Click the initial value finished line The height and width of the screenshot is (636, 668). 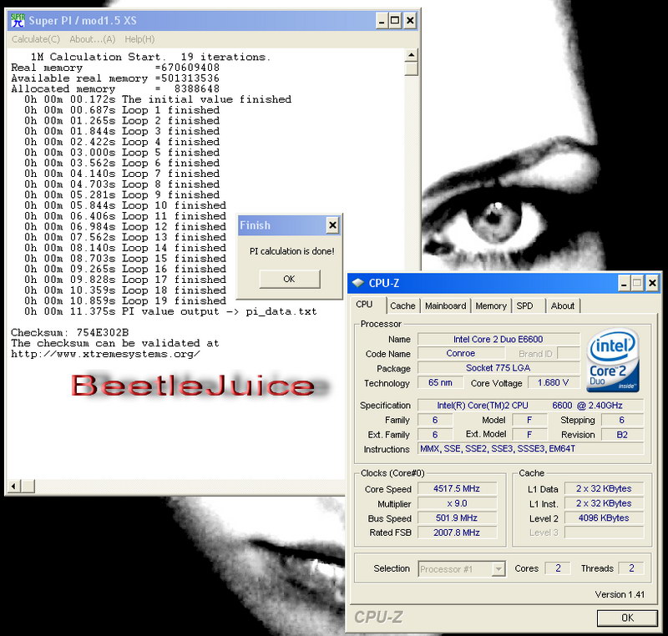point(158,99)
